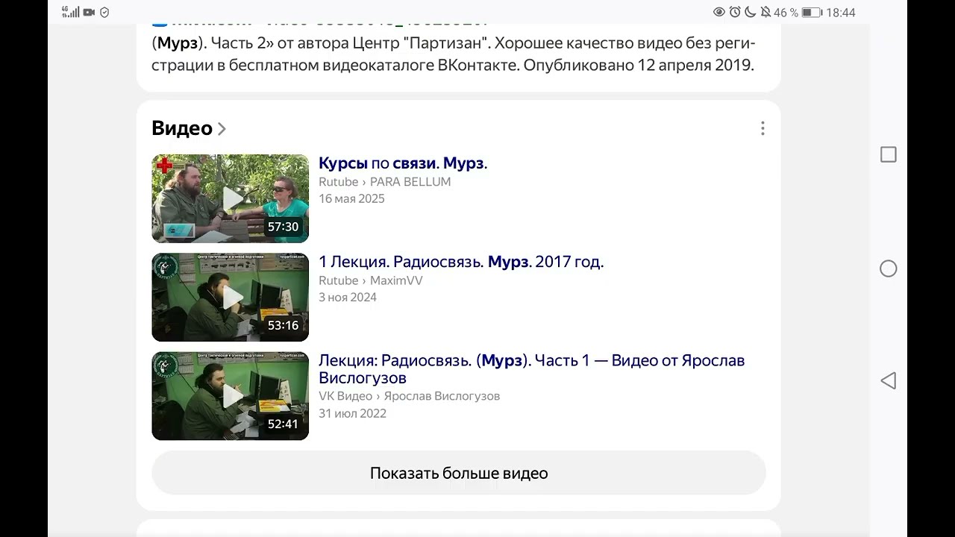Viewport: 955px width, 537px height.
Task: Click the date 31 июл 2022
Action: click(x=352, y=413)
